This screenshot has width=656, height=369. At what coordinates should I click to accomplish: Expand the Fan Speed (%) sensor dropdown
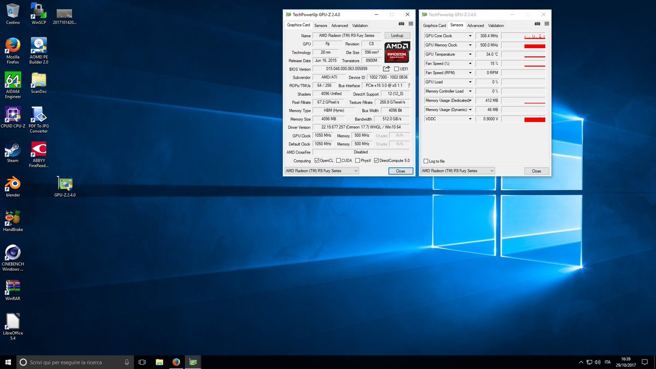point(470,64)
